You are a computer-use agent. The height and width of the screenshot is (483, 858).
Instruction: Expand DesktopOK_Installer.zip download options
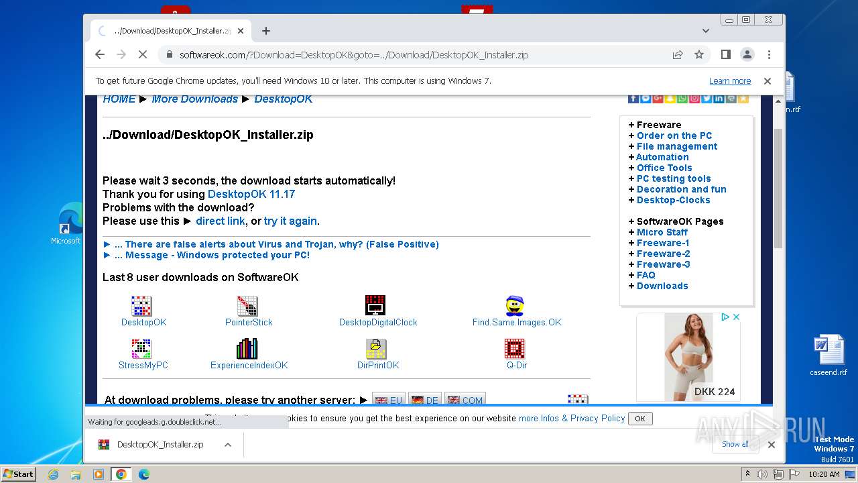[x=228, y=445]
